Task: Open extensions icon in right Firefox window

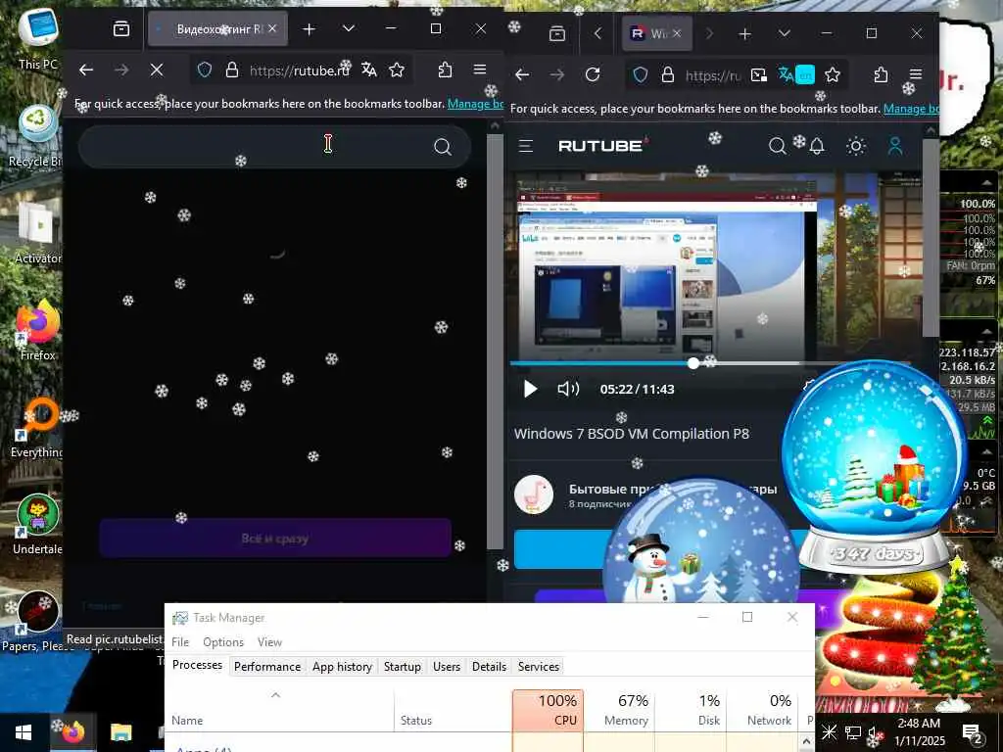Action: (881, 74)
